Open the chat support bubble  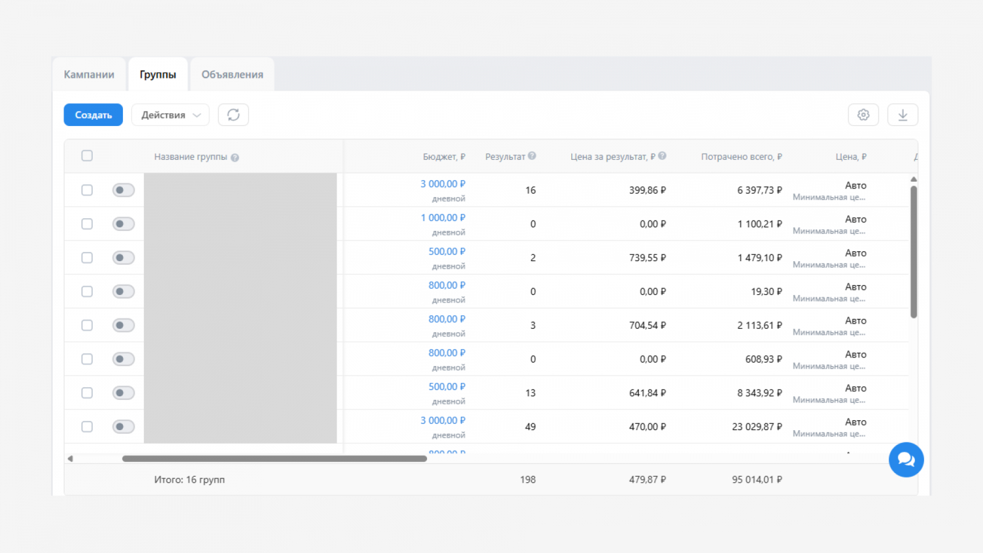point(906,460)
